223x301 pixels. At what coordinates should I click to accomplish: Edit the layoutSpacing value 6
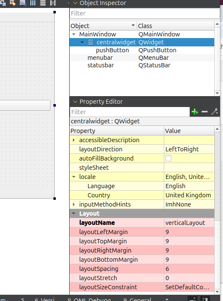[189, 269]
